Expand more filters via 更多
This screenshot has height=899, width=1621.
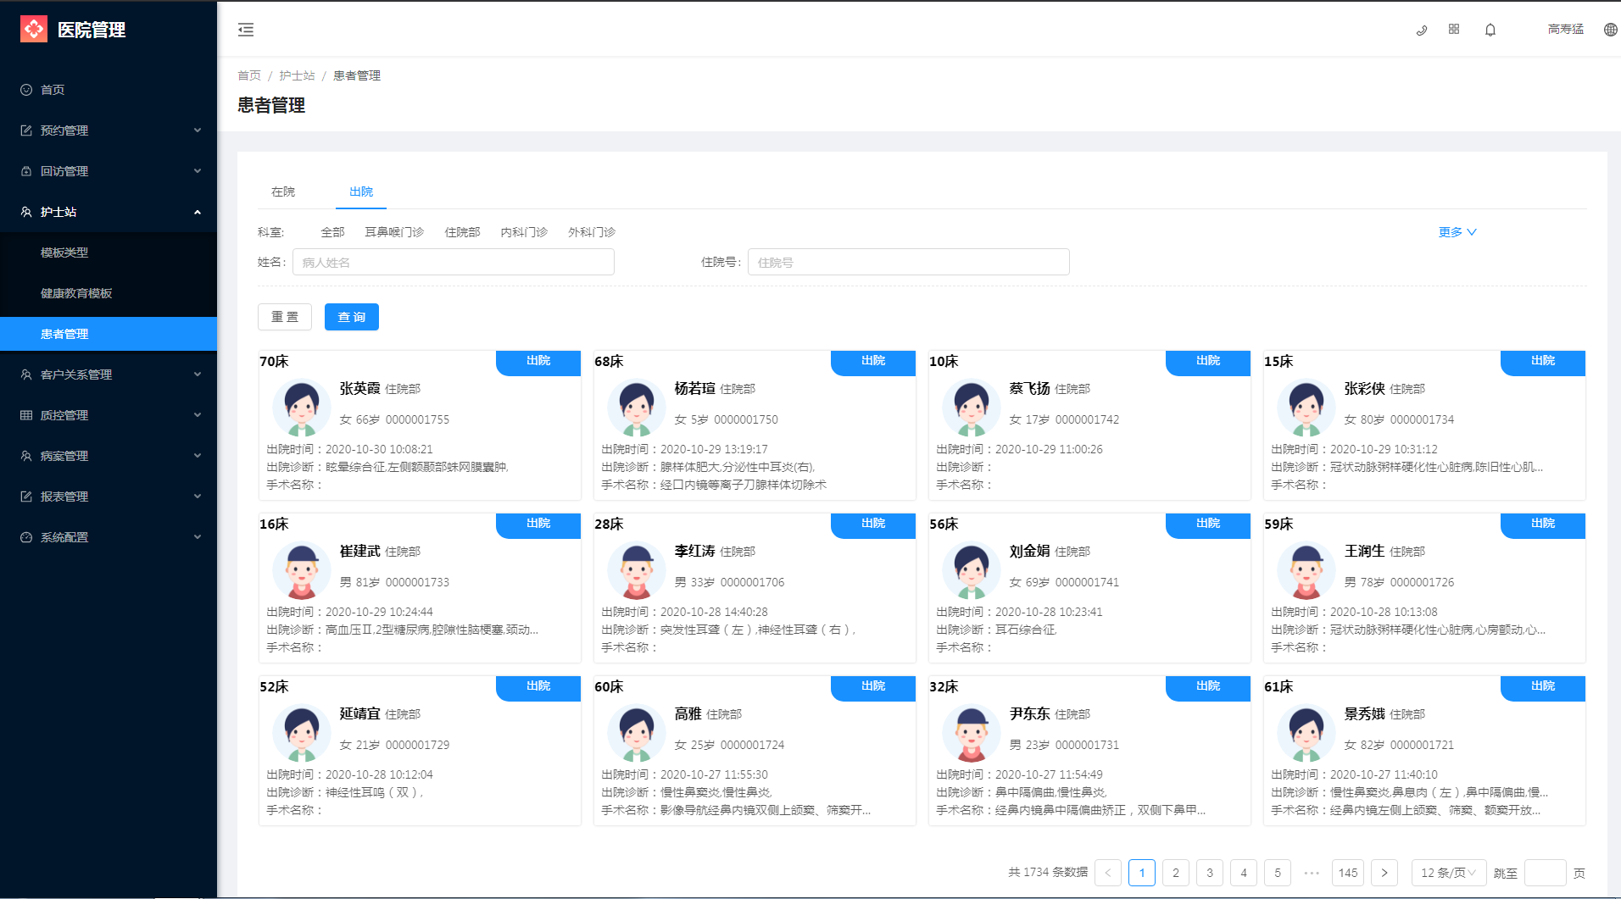[1457, 232]
